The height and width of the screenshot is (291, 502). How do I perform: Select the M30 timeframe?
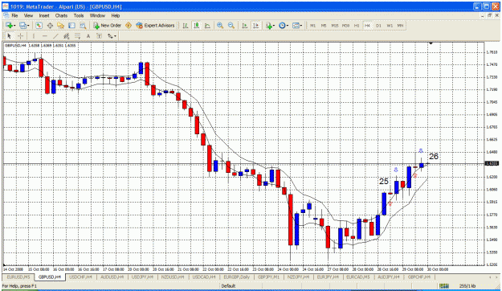(345, 25)
